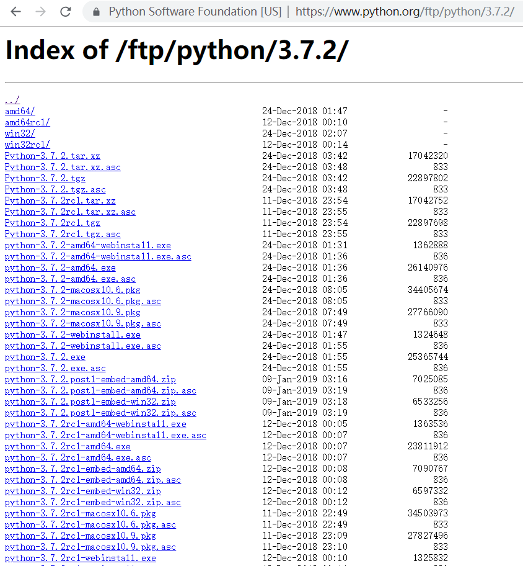523x566 pixels.
Task: Click the browser forward arrow
Action: [x=40, y=12]
